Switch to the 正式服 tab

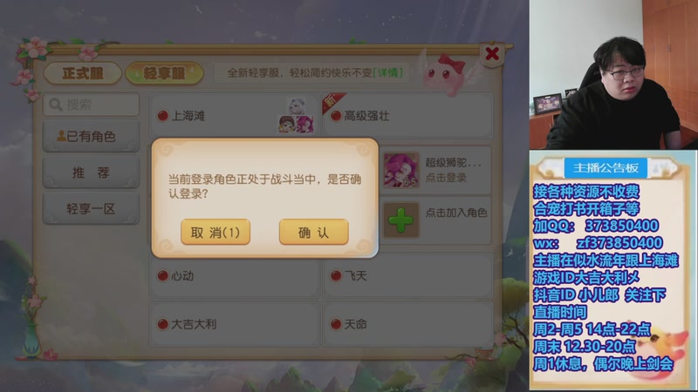(x=83, y=73)
